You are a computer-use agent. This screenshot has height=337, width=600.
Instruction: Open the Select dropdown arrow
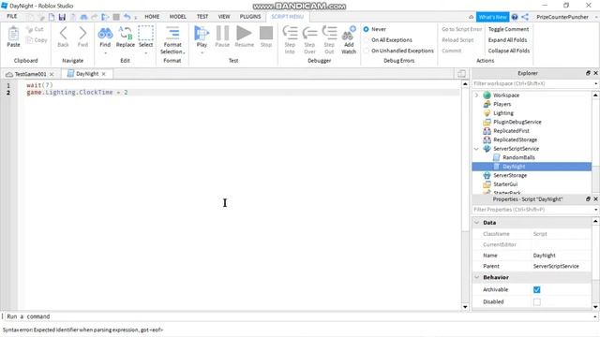point(146,52)
